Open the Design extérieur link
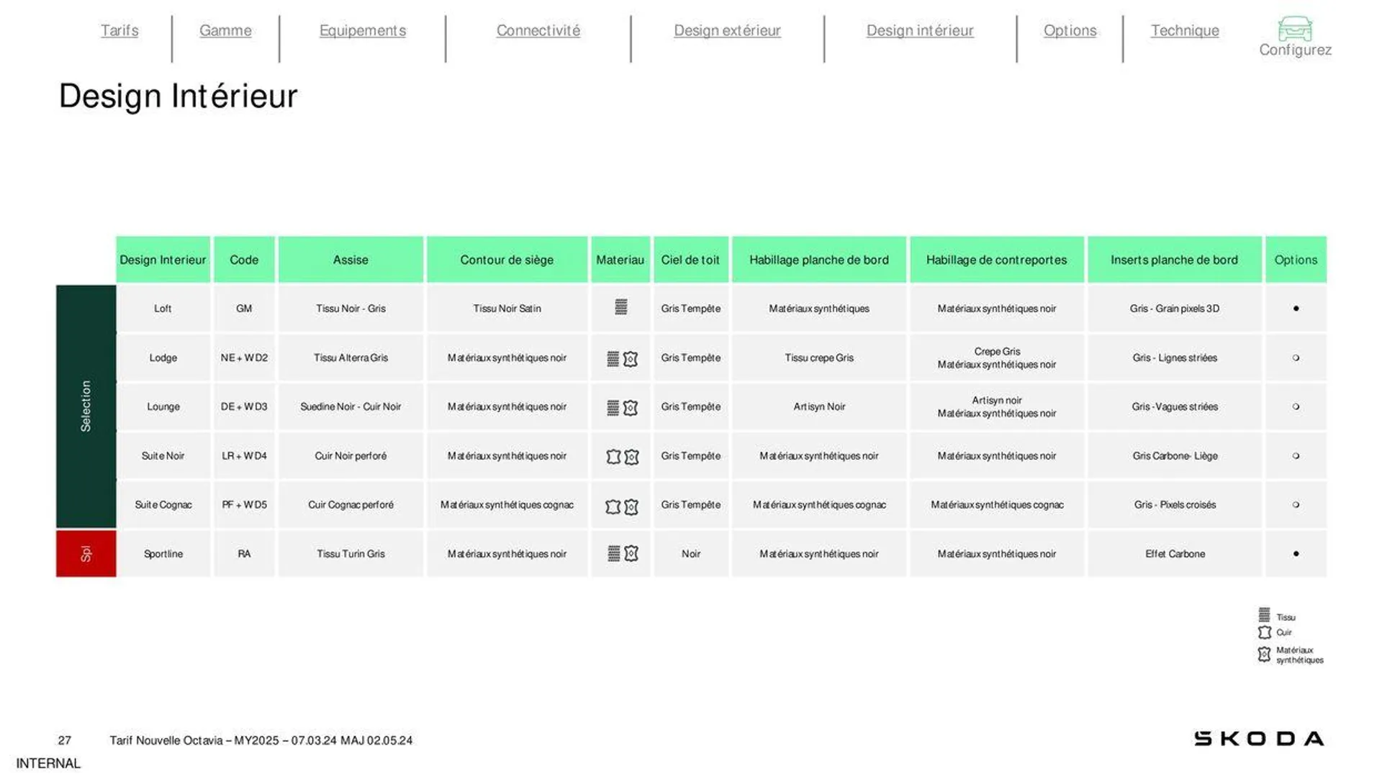This screenshot has height=777, width=1382. (727, 30)
